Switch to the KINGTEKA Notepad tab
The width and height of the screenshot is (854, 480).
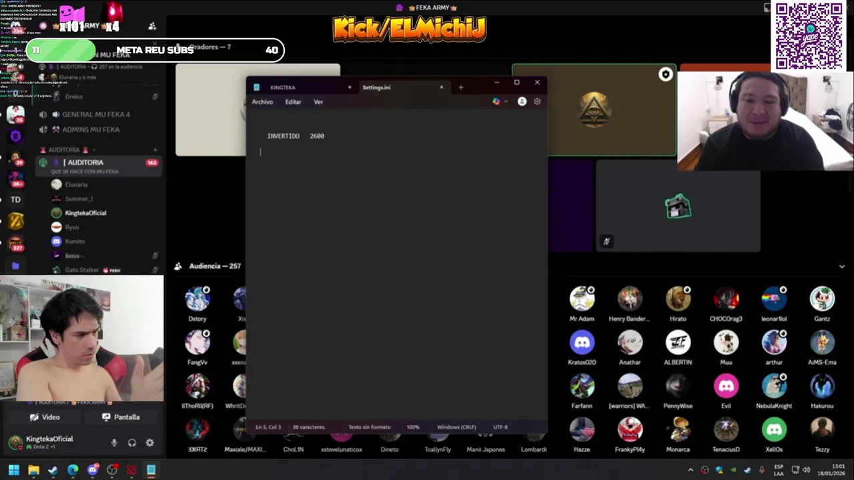pos(302,87)
